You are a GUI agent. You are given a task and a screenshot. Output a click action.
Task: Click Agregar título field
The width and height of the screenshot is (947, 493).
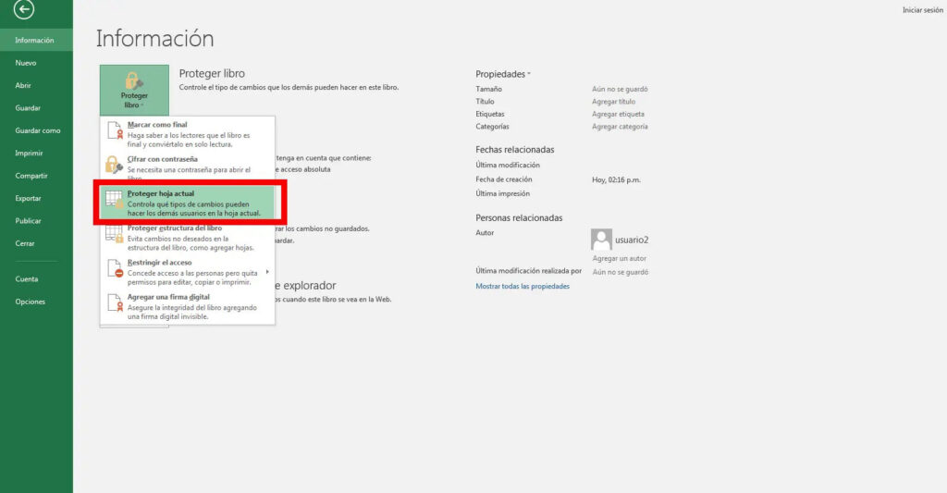tap(613, 102)
